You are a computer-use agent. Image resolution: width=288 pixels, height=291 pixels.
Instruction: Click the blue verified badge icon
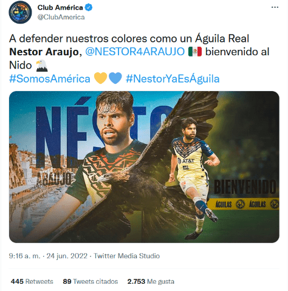tap(89, 7)
